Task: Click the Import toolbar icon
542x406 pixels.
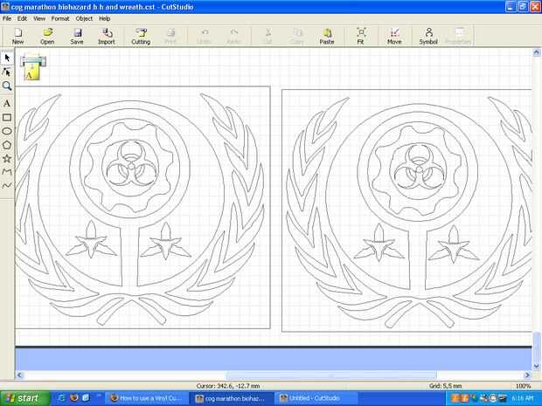Action: click(x=107, y=37)
